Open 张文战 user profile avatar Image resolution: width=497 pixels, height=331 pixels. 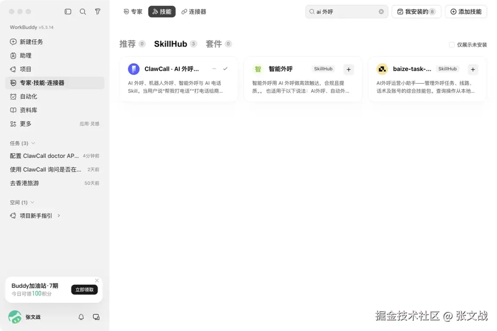coord(15,317)
